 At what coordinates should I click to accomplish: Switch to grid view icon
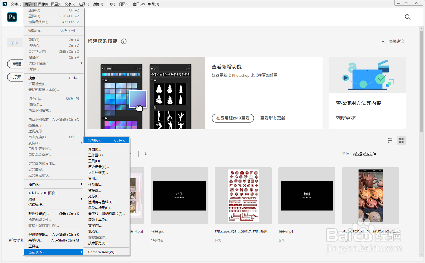(x=401, y=140)
